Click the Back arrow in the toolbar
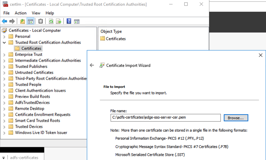 tap(4, 21)
